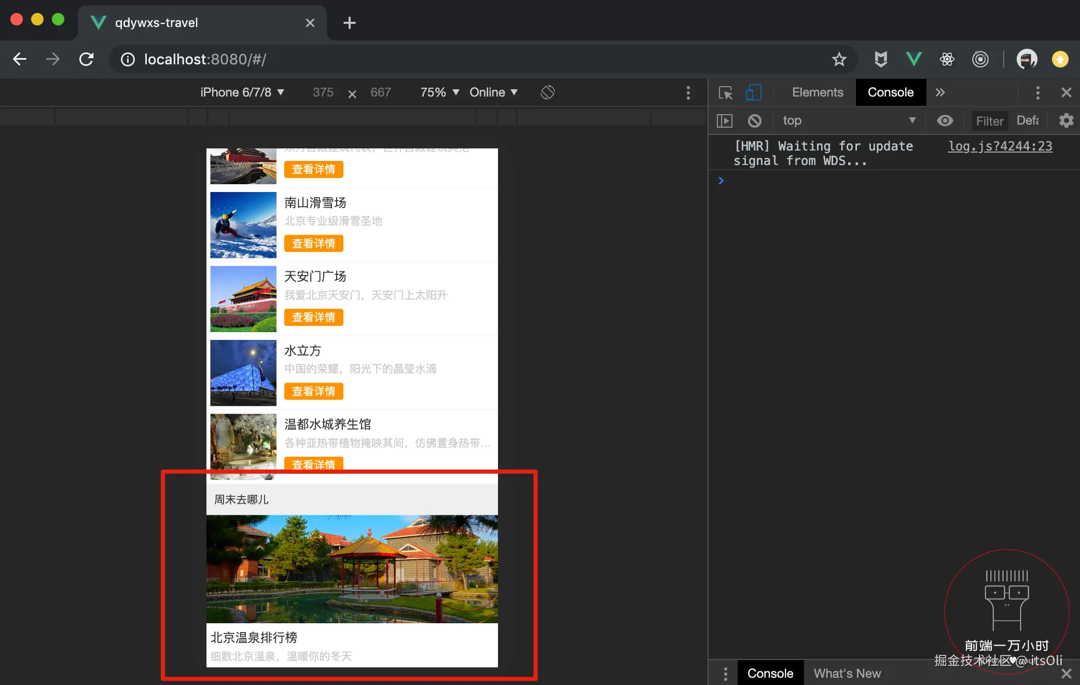Open the Chrome profile avatar
The width and height of the screenshot is (1080, 685).
[x=1027, y=59]
